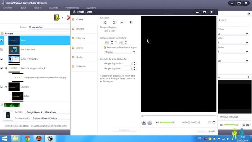Open the Vista menu

38,8
